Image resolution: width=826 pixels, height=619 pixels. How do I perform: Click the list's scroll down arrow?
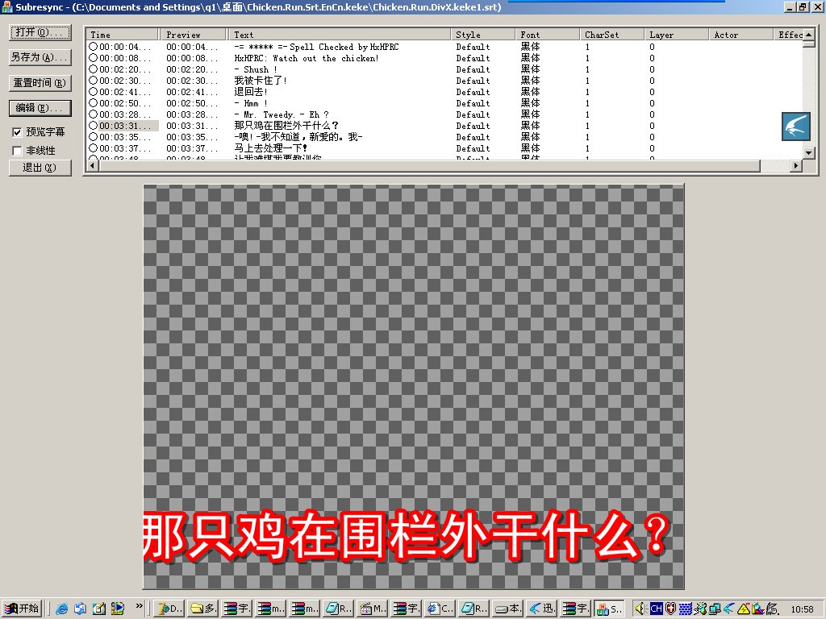808,152
